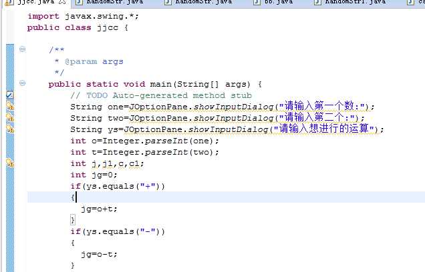Click 'String one' variable declaration
This screenshot has width=425, height=272.
(97, 107)
